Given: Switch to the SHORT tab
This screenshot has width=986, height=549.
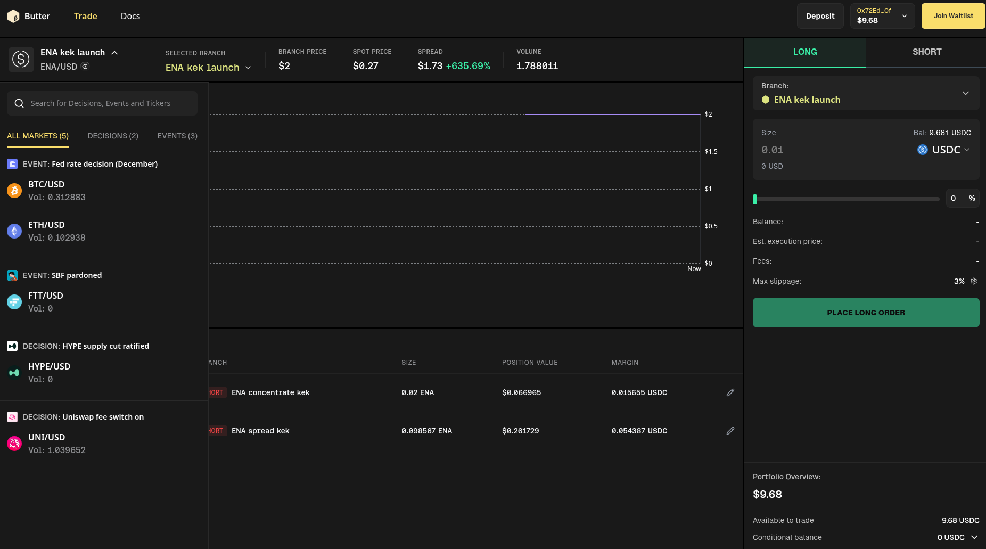Looking at the screenshot, I should (x=926, y=52).
